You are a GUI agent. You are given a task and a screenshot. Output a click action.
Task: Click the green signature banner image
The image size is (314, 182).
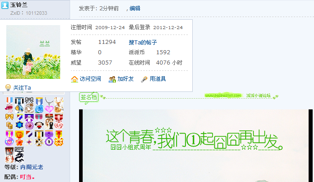click(x=196, y=146)
